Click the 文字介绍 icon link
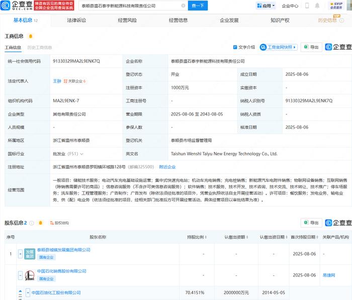The image size is (352, 300). coord(244,47)
